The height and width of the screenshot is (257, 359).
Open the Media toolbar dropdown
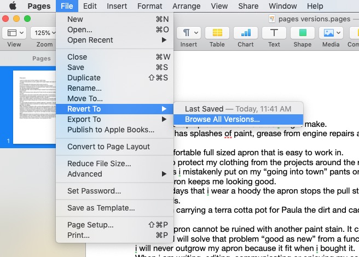331,33
